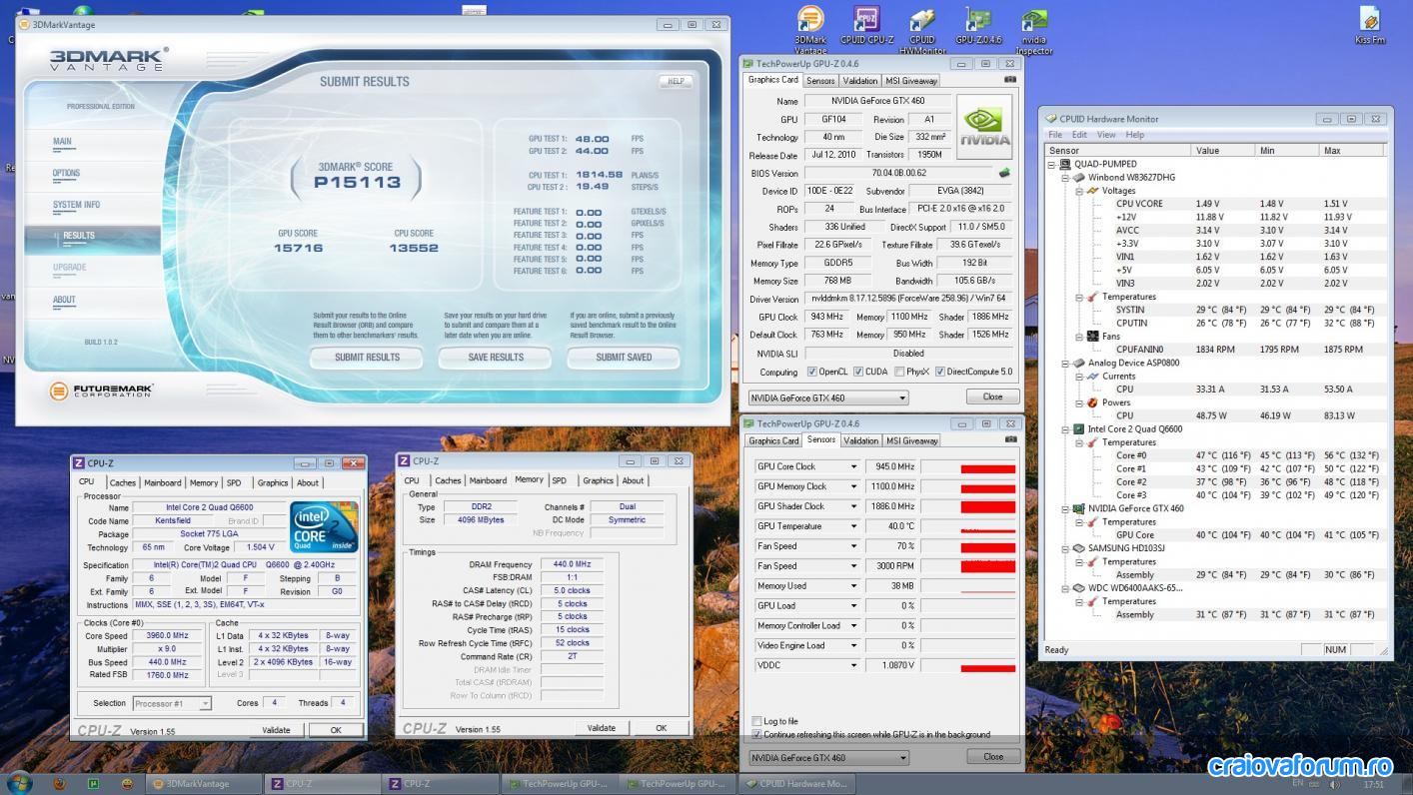Click the SAMSUNG HD103SJ drive icon
The image size is (1413, 795).
1079,548
